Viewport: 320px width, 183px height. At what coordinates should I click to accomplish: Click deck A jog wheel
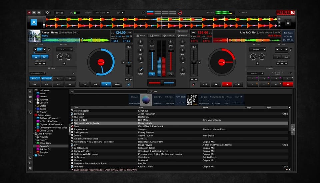[x=101, y=62]
